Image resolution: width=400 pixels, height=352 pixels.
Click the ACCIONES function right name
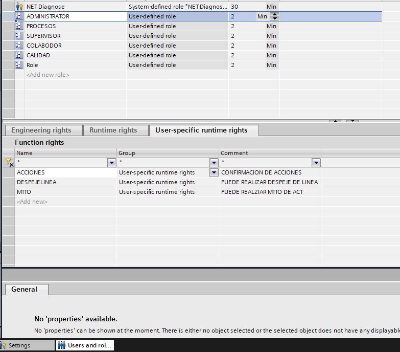(31, 172)
